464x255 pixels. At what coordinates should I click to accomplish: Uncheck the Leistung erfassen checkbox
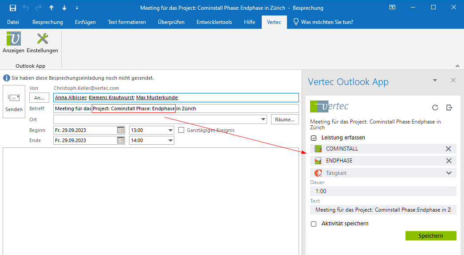pos(314,138)
